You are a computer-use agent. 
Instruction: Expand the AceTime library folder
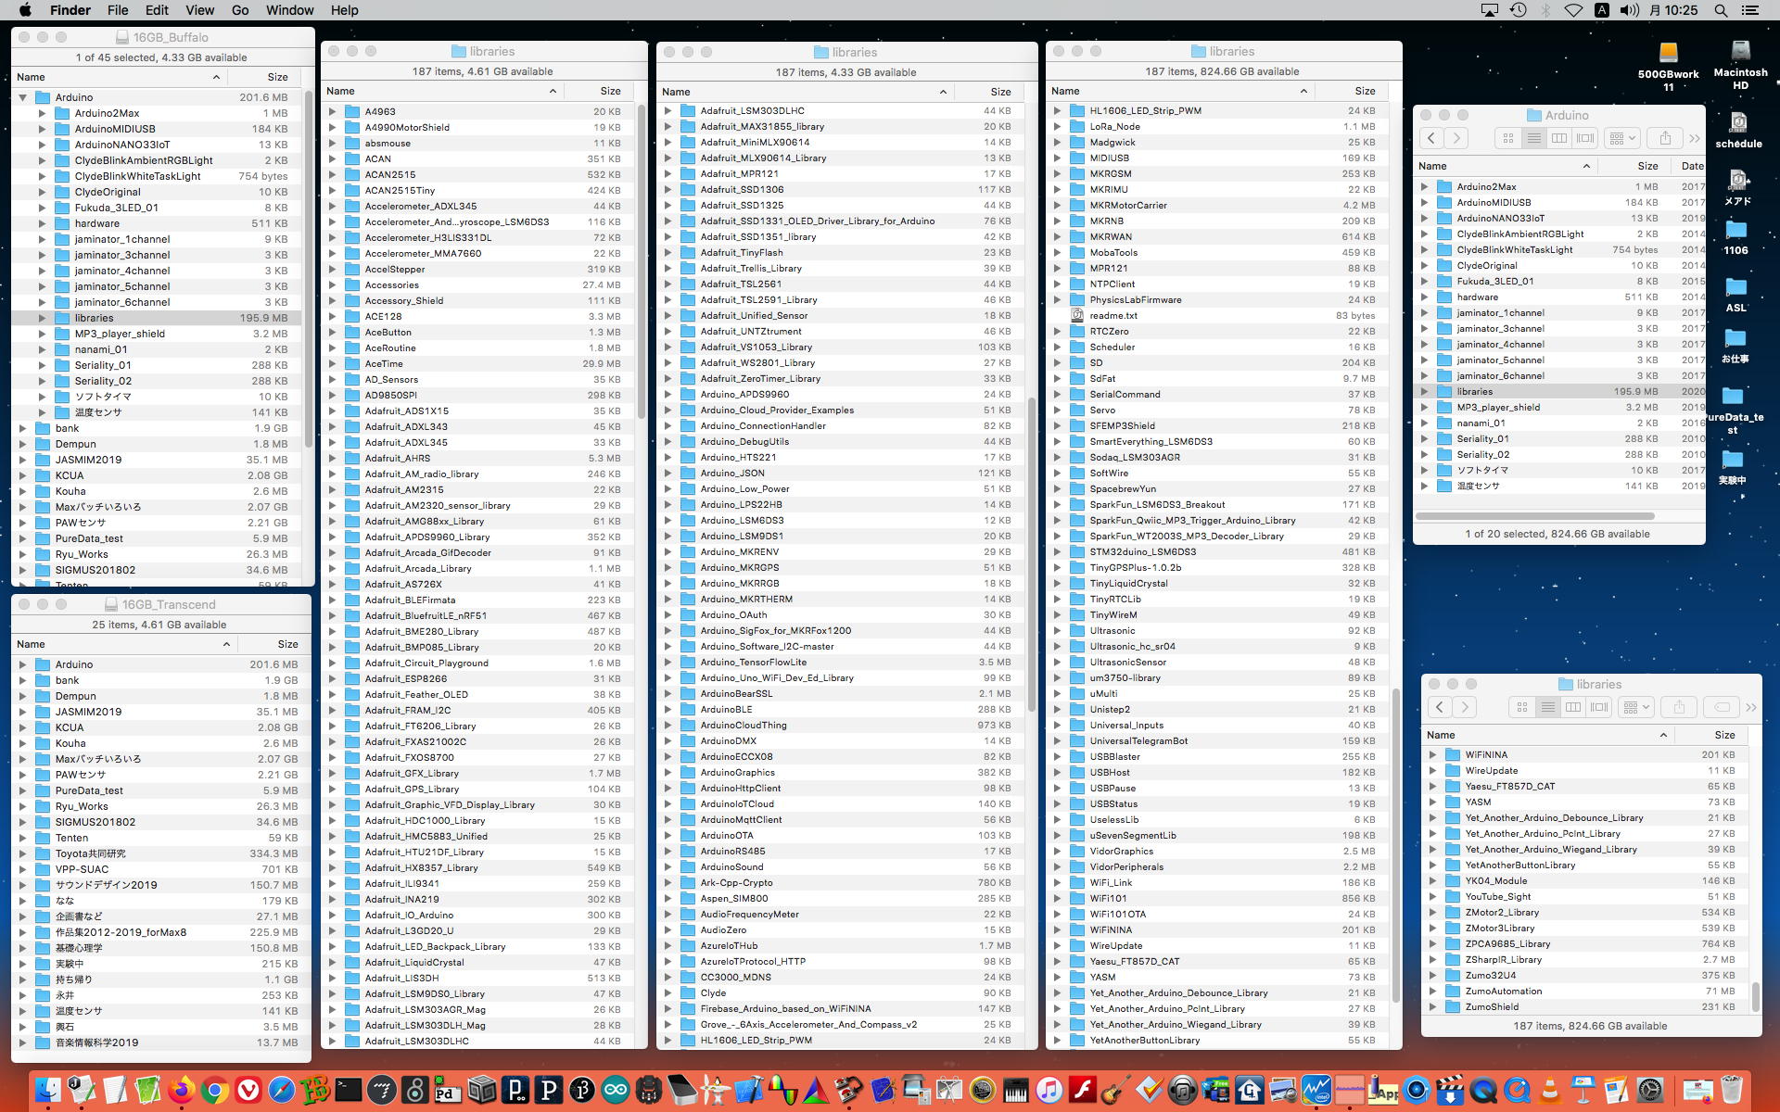333,364
